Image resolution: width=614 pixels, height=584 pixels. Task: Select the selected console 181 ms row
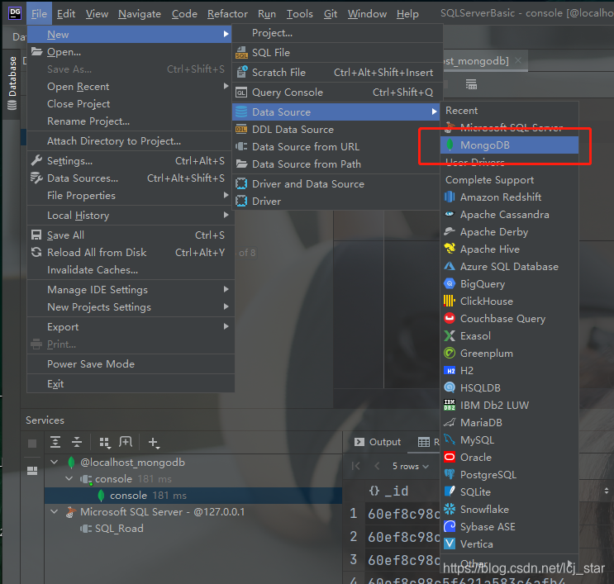[x=193, y=495]
